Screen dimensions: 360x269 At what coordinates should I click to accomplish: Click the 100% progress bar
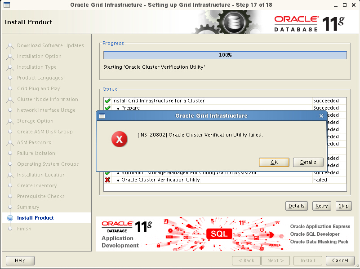coord(225,55)
